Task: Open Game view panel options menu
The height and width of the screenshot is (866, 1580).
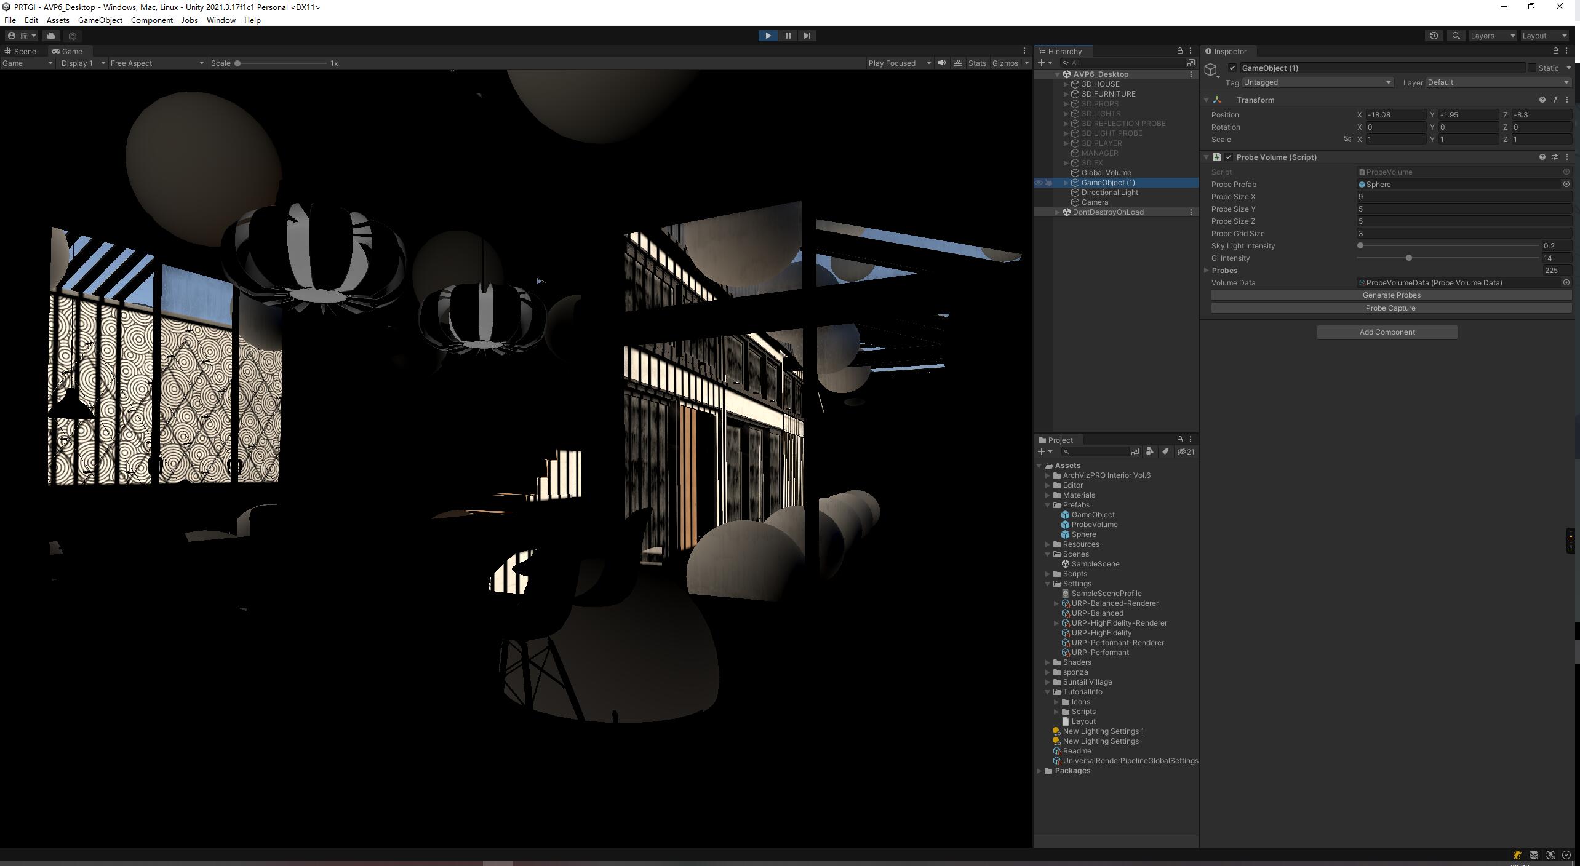Action: (1024, 51)
